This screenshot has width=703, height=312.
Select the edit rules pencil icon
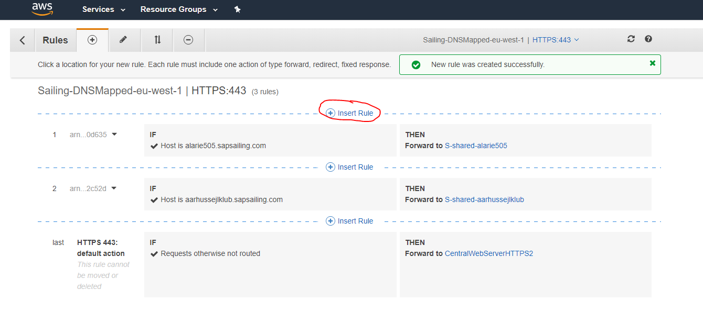click(123, 40)
